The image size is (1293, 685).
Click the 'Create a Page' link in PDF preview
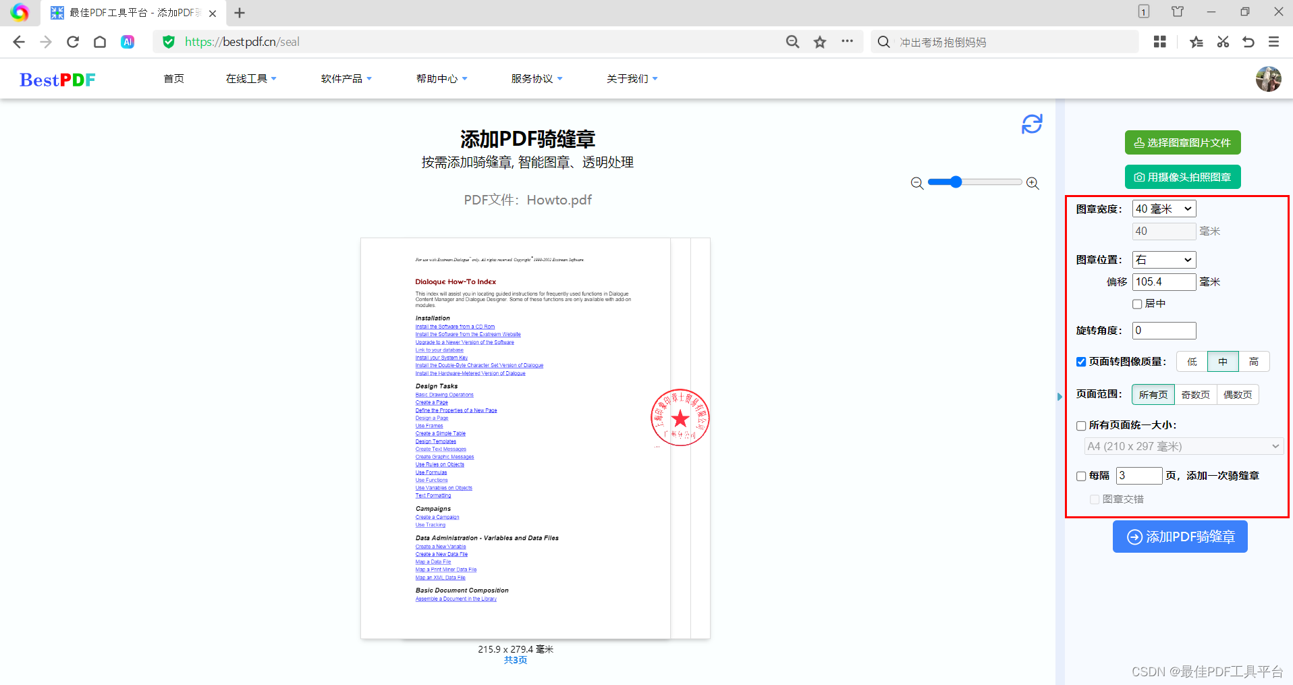click(x=432, y=403)
